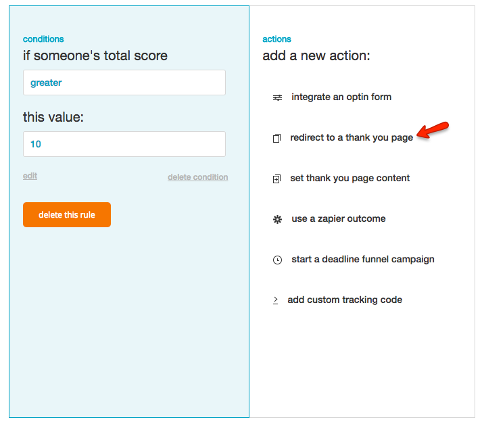Click the Zapier gear icon
Viewport: 482px width, 424px height.
[277, 219]
